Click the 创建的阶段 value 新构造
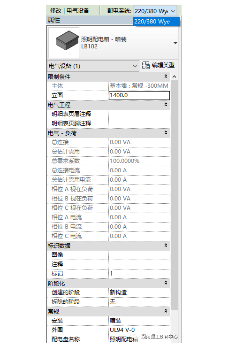This screenshot has height=346, width=236. click(x=139, y=292)
